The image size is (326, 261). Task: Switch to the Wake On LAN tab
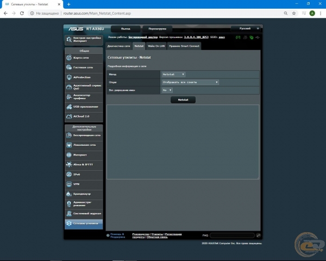point(156,46)
